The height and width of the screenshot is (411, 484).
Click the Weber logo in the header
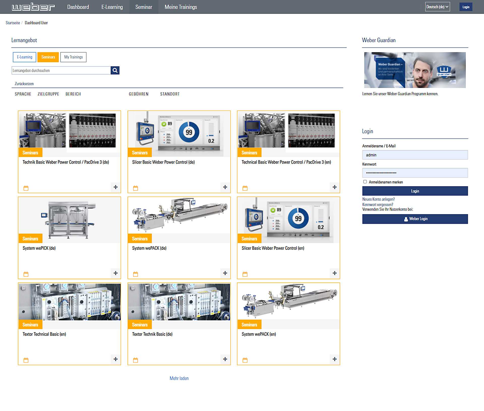pos(33,7)
